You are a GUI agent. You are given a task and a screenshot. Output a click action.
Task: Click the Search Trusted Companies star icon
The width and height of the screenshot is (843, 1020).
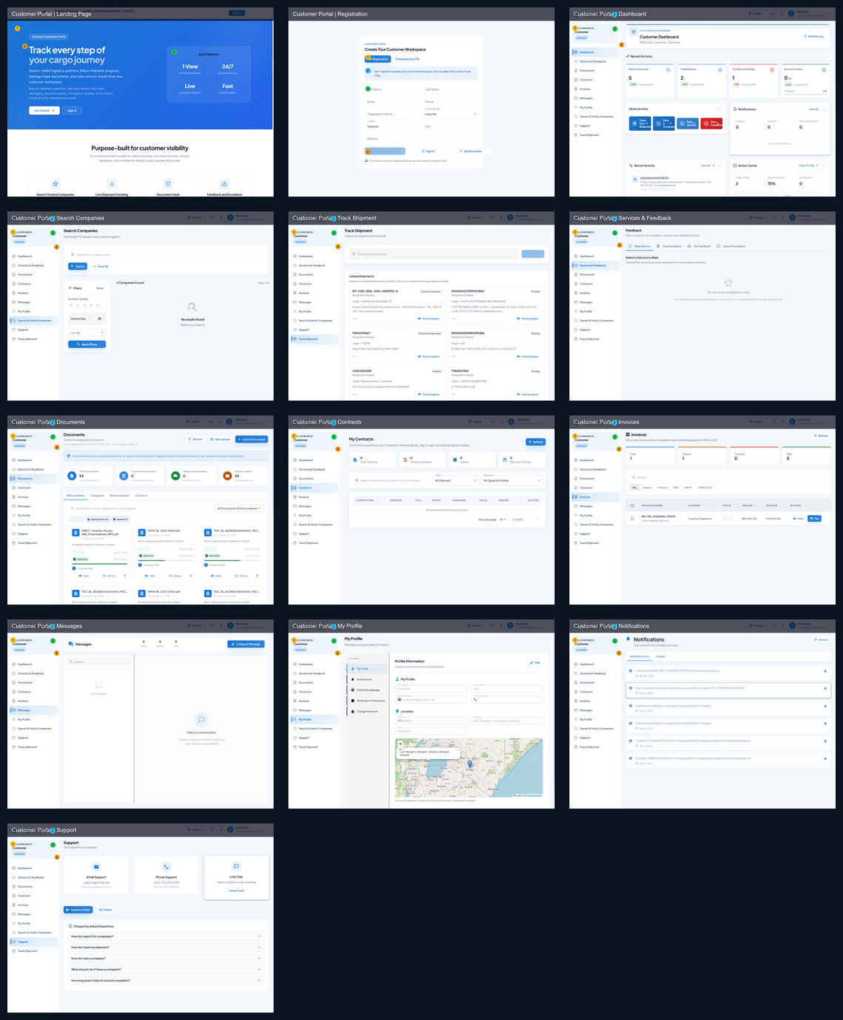click(x=55, y=183)
